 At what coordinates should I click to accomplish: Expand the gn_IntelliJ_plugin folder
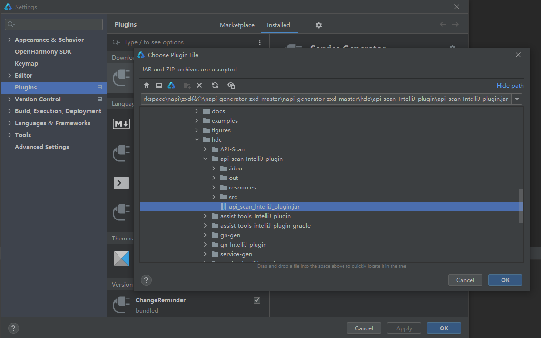(205, 244)
